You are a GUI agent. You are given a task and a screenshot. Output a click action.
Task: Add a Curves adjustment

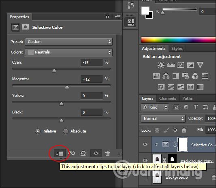pos(181,65)
